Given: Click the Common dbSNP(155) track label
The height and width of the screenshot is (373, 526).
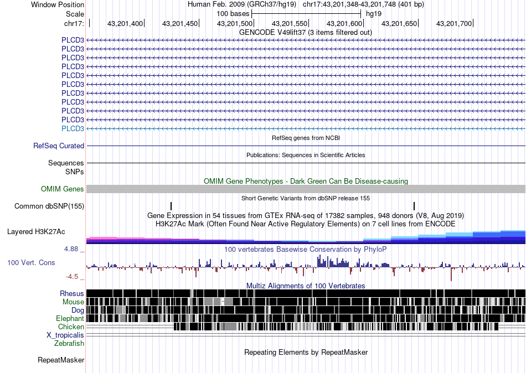Looking at the screenshot, I should (x=49, y=206).
